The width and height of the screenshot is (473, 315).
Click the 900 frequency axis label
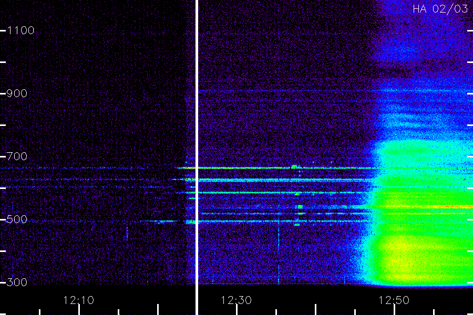(x=17, y=93)
